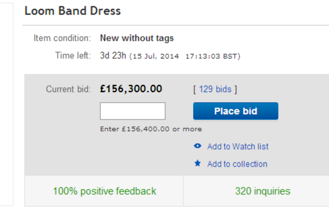Click the New without tags condition text
This screenshot has width=329, height=208.
click(x=137, y=38)
